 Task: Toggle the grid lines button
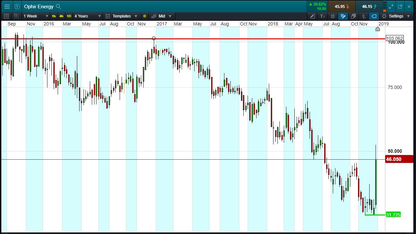pos(333,16)
